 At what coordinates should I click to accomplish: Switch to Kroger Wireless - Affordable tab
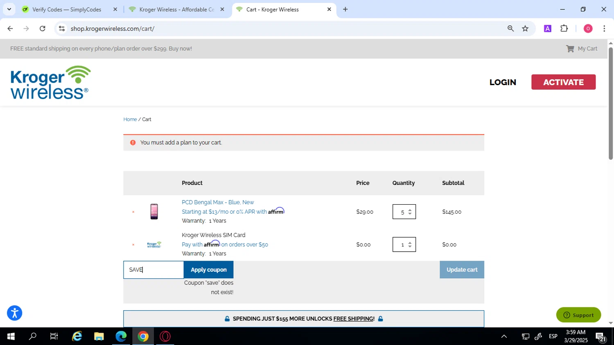pos(177,9)
